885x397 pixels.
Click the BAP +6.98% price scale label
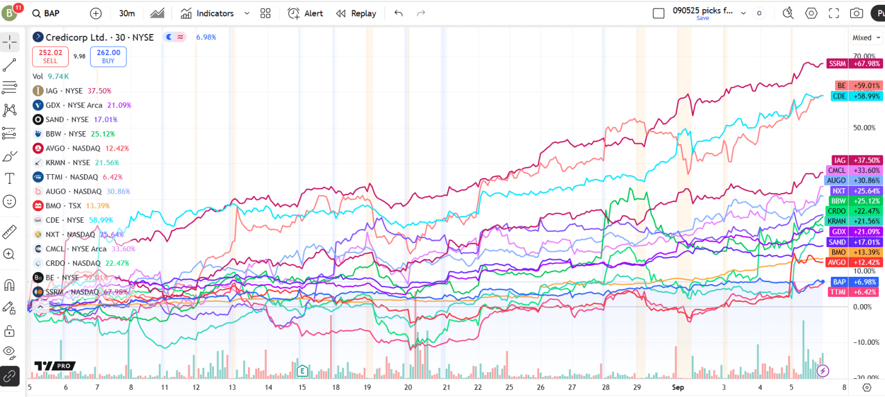coord(856,282)
